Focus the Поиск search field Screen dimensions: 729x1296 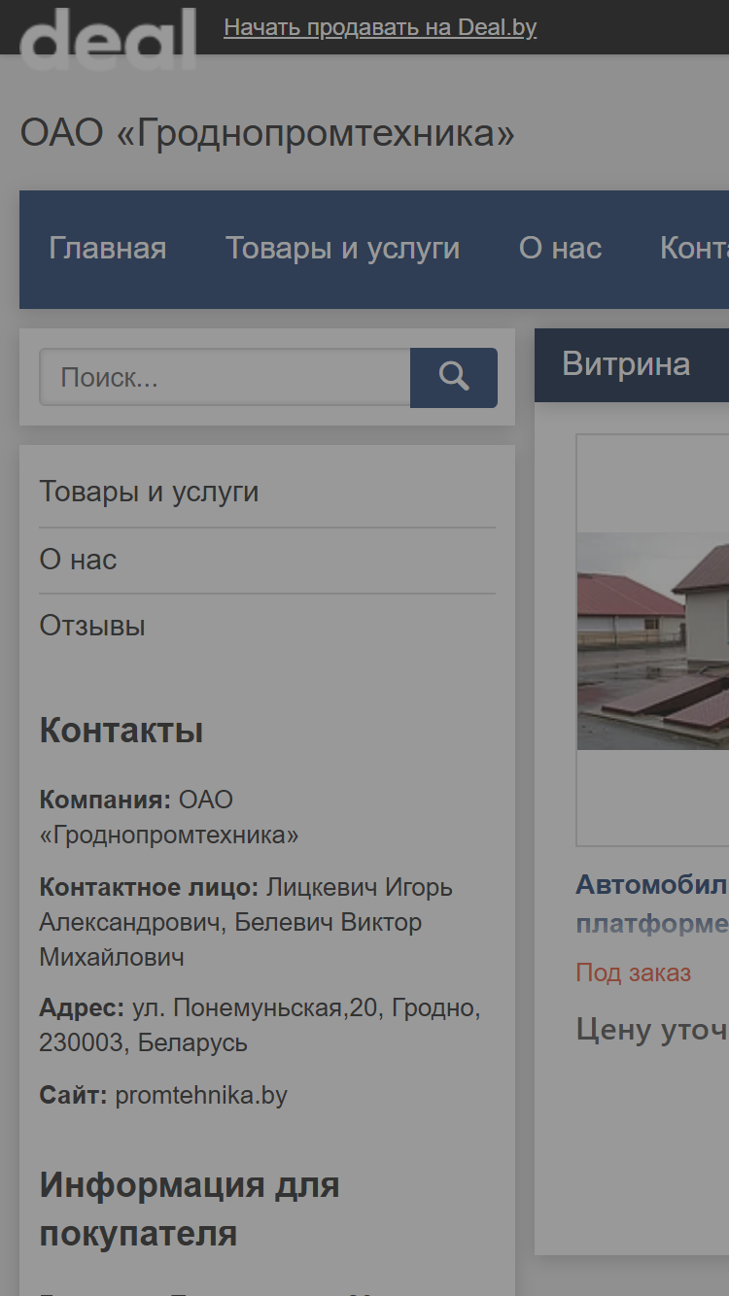pos(225,377)
